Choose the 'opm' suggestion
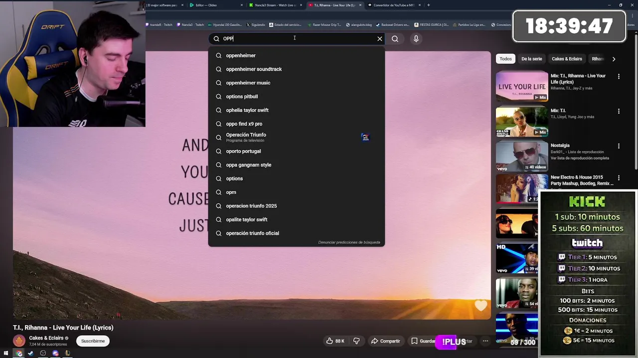 [x=297, y=192]
